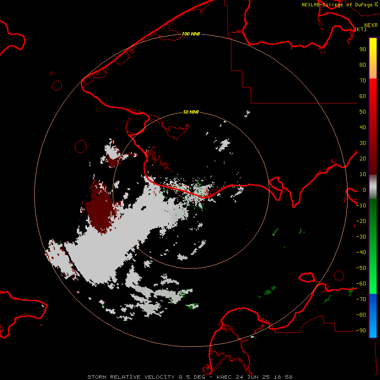Click the -10 value on the velocity scale
380x380 pixels.
click(361, 206)
